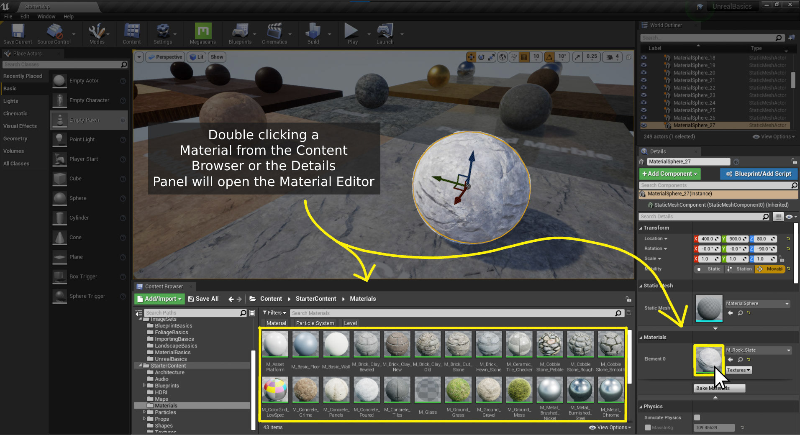Click the Blueprint/Add Script button
This screenshot has height=435, width=800.
[759, 174]
